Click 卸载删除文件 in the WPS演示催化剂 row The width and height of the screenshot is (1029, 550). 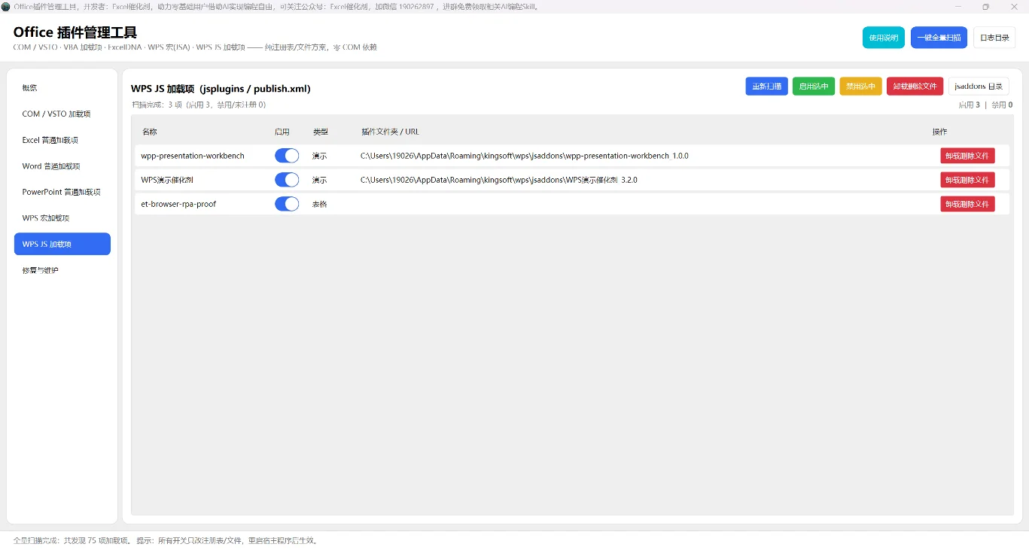967,180
